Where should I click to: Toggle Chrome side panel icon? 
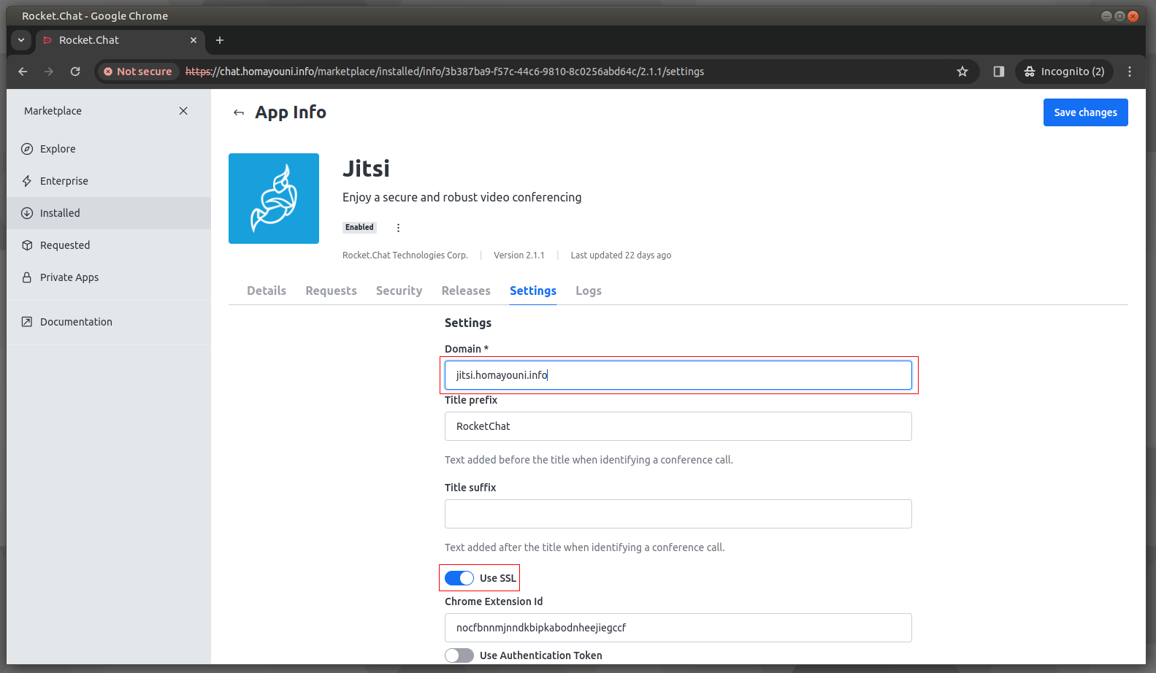(x=999, y=72)
